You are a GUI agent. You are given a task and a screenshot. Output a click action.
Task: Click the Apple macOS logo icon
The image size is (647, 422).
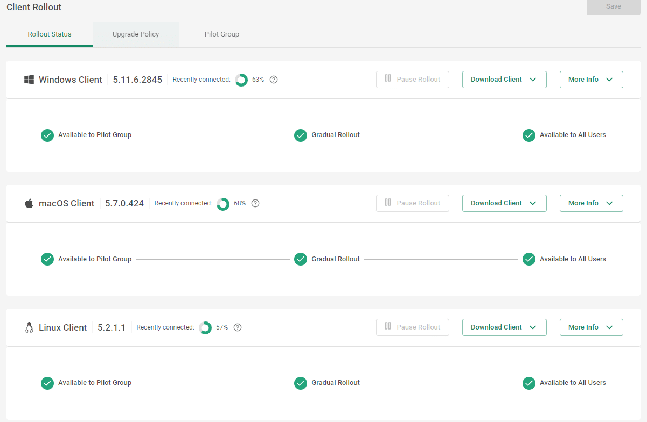29,203
